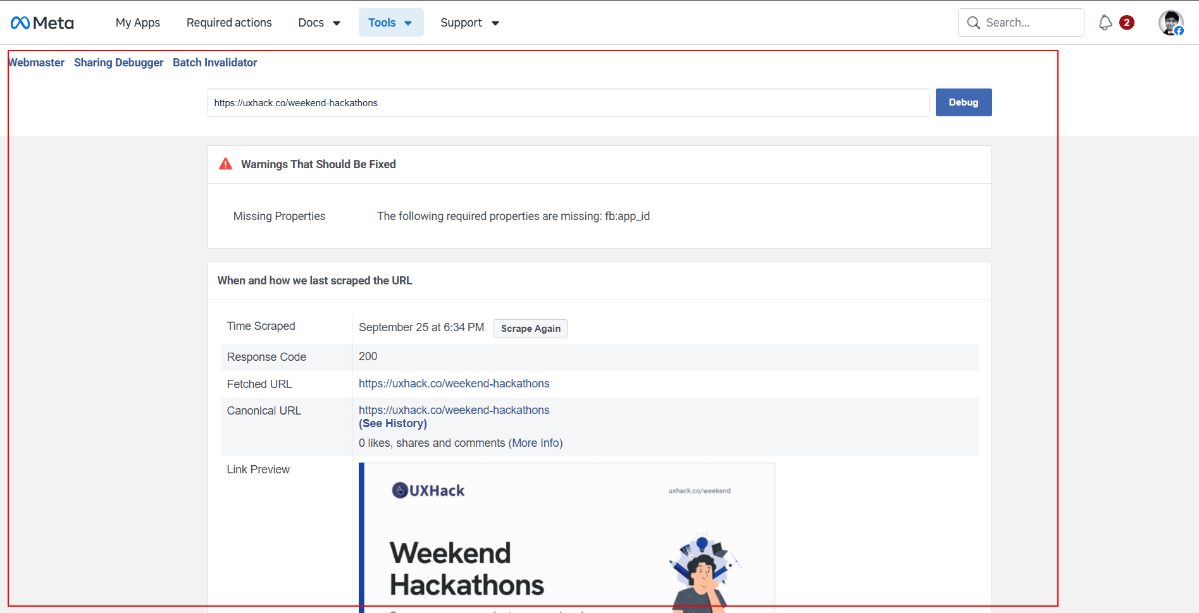Switch to Sharing Debugger tab

coord(118,63)
